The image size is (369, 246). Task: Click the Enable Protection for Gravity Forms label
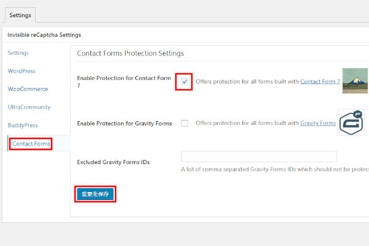(x=124, y=124)
